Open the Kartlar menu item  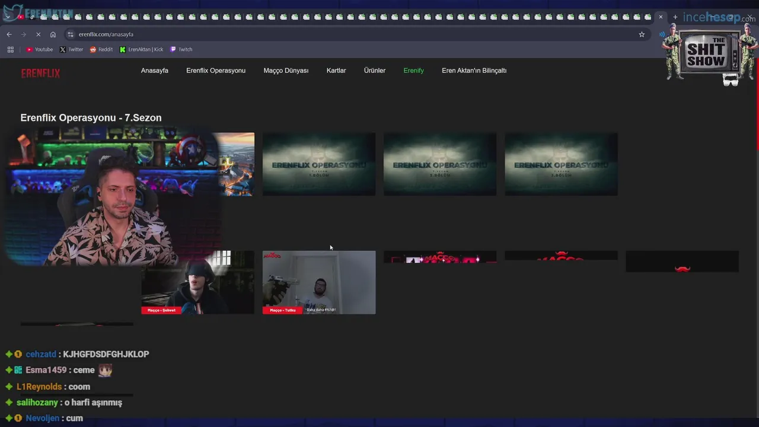click(336, 71)
